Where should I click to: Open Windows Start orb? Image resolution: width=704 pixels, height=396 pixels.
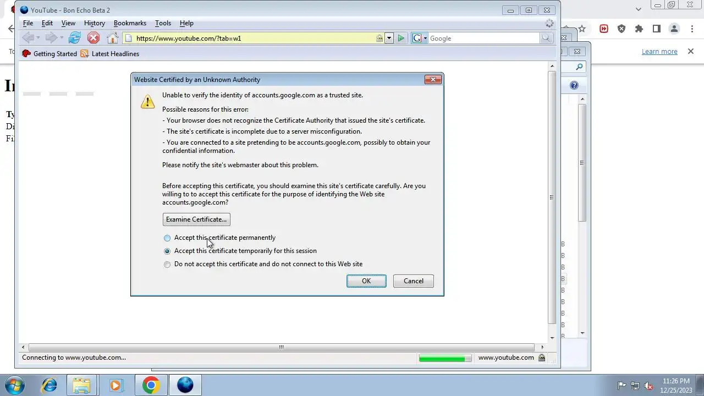pos(15,385)
